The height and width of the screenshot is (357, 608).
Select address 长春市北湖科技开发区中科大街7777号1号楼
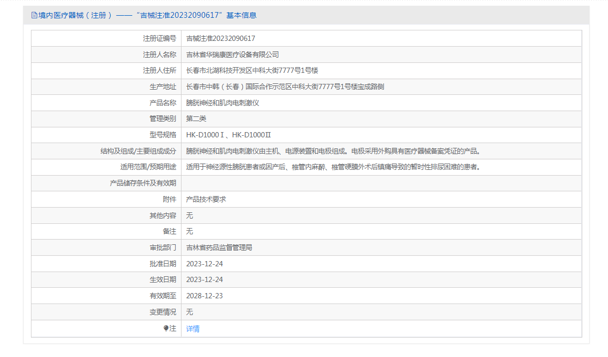click(x=252, y=71)
